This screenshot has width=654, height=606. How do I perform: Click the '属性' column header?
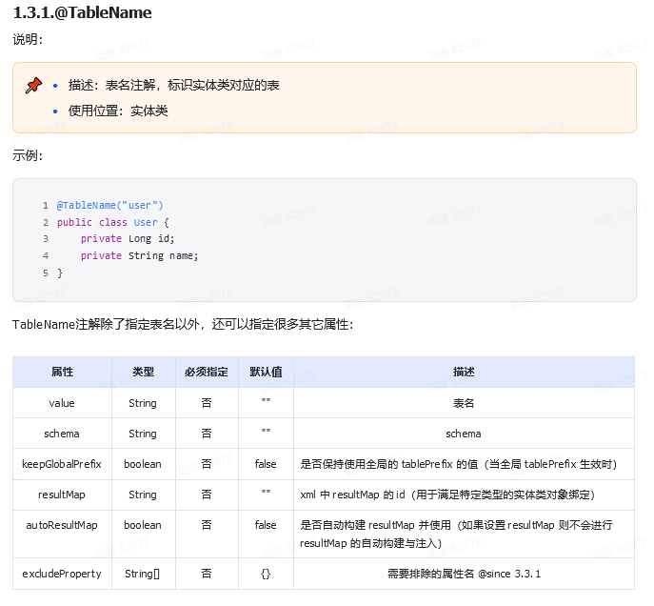tap(62, 372)
